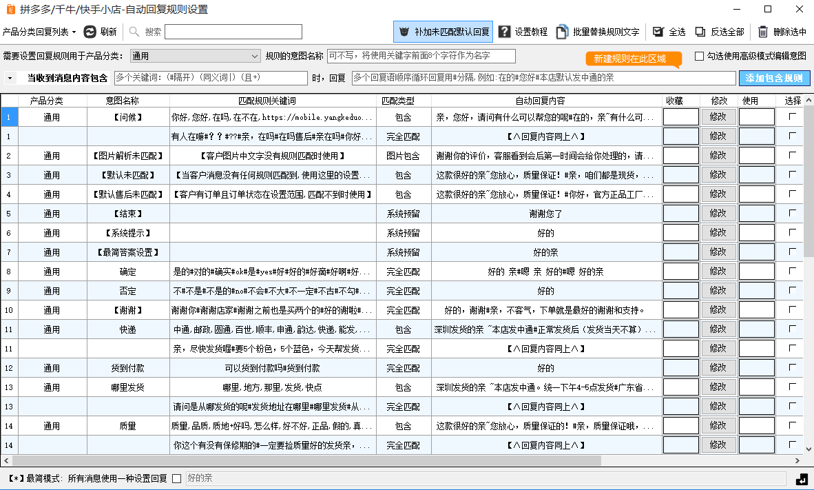Click the 规则的意图名称 input field
Screen dimensions: 814x490
(421, 56)
